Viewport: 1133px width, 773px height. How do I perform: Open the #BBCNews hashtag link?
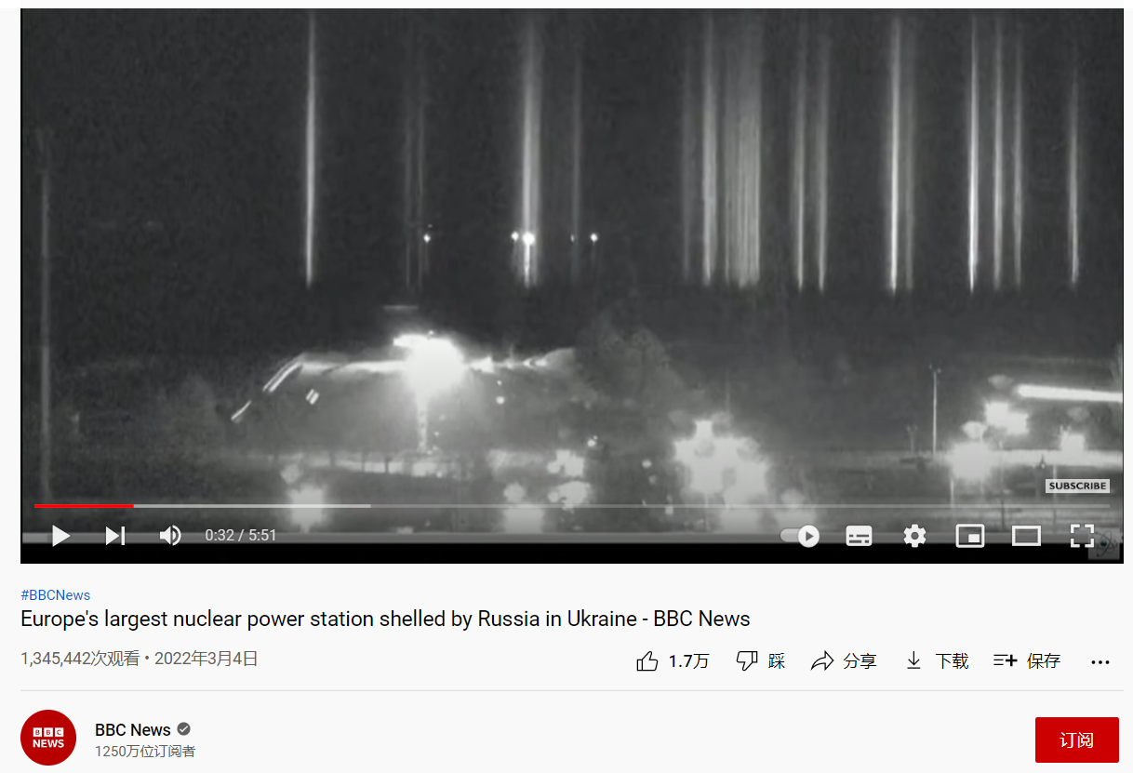point(56,595)
